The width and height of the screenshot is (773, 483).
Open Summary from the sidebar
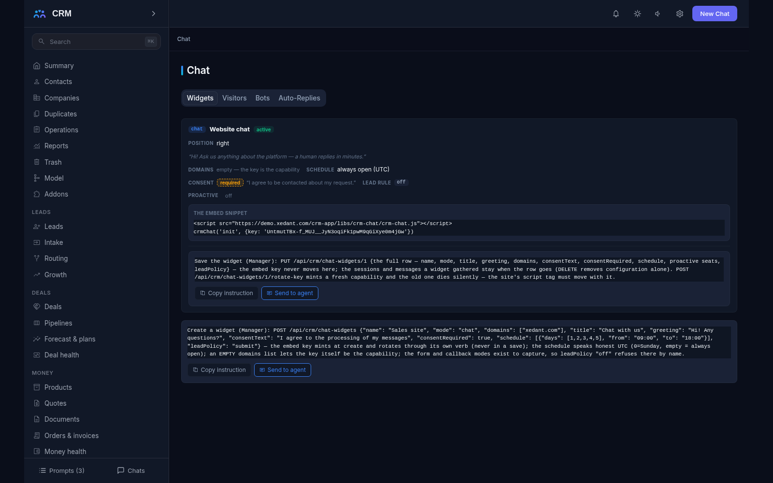click(x=96, y=66)
